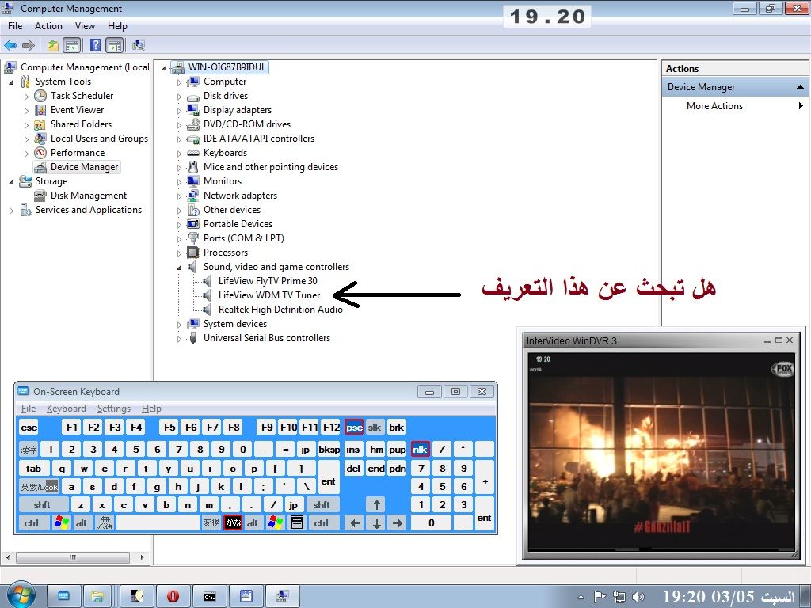The width and height of the screenshot is (811, 608).
Task: Expand the Ports (COM & LPT) category
Action: click(179, 239)
